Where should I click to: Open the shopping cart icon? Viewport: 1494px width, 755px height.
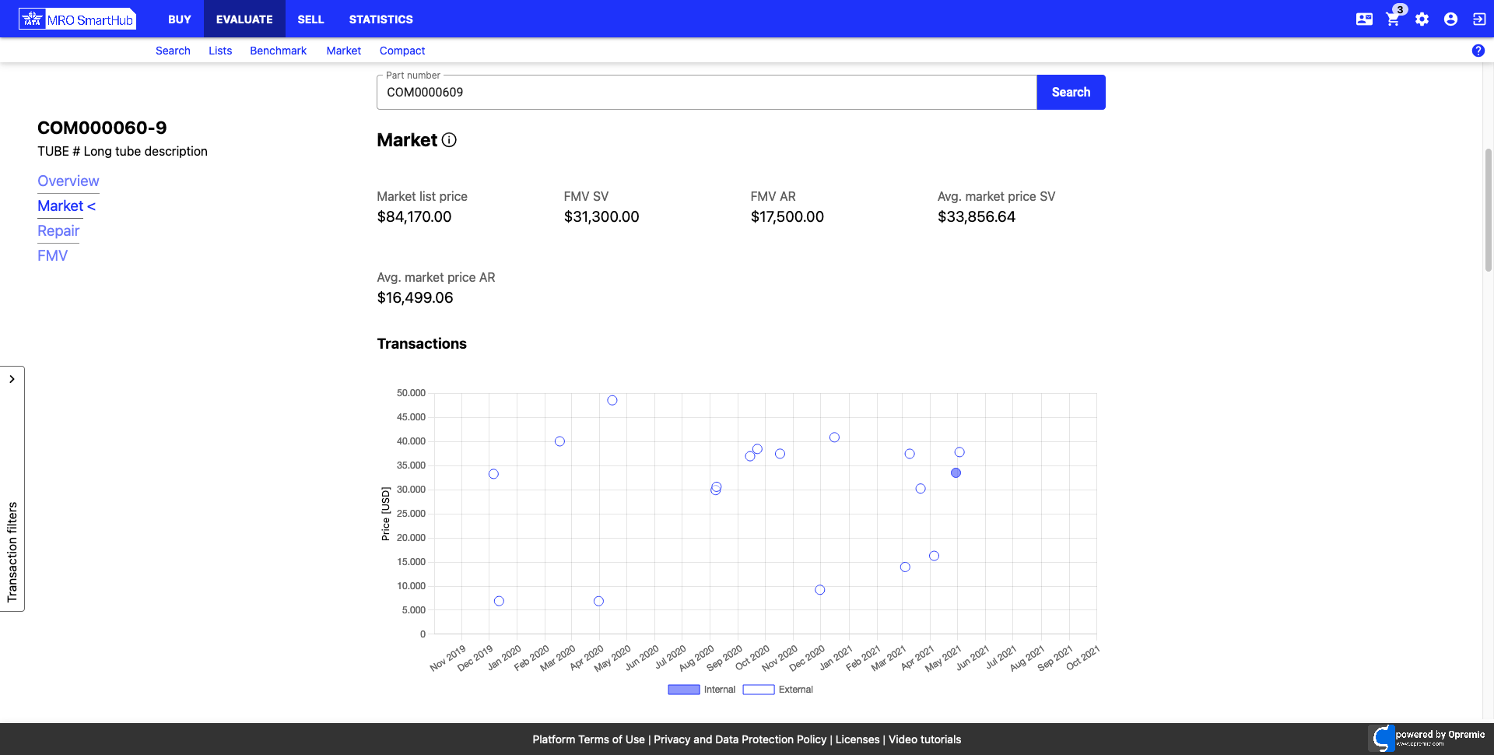(x=1393, y=19)
